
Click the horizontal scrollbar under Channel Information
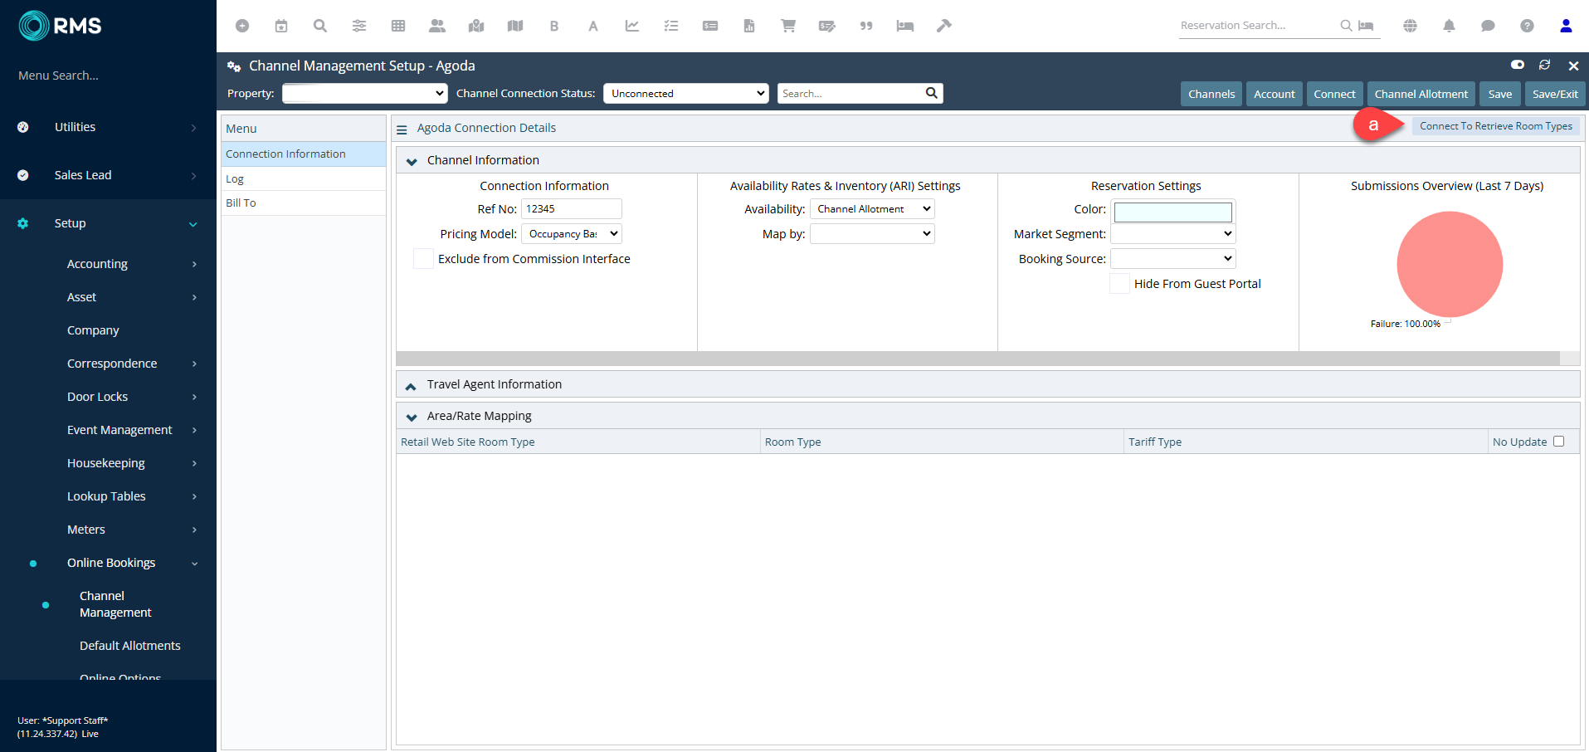click(977, 359)
